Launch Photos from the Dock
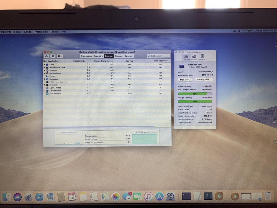The image size is (277, 208). coord(116,197)
